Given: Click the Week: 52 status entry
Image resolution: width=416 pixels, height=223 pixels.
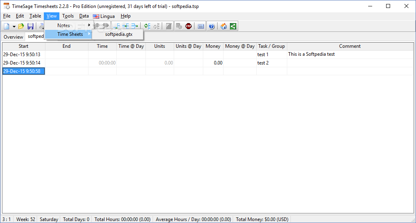Looking at the screenshot, I should tap(26, 219).
